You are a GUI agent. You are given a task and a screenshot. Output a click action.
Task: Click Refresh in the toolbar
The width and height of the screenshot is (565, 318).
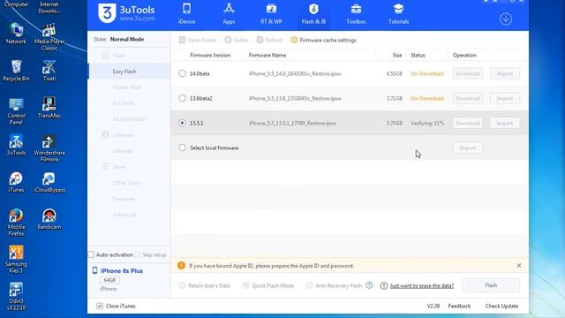pos(269,40)
